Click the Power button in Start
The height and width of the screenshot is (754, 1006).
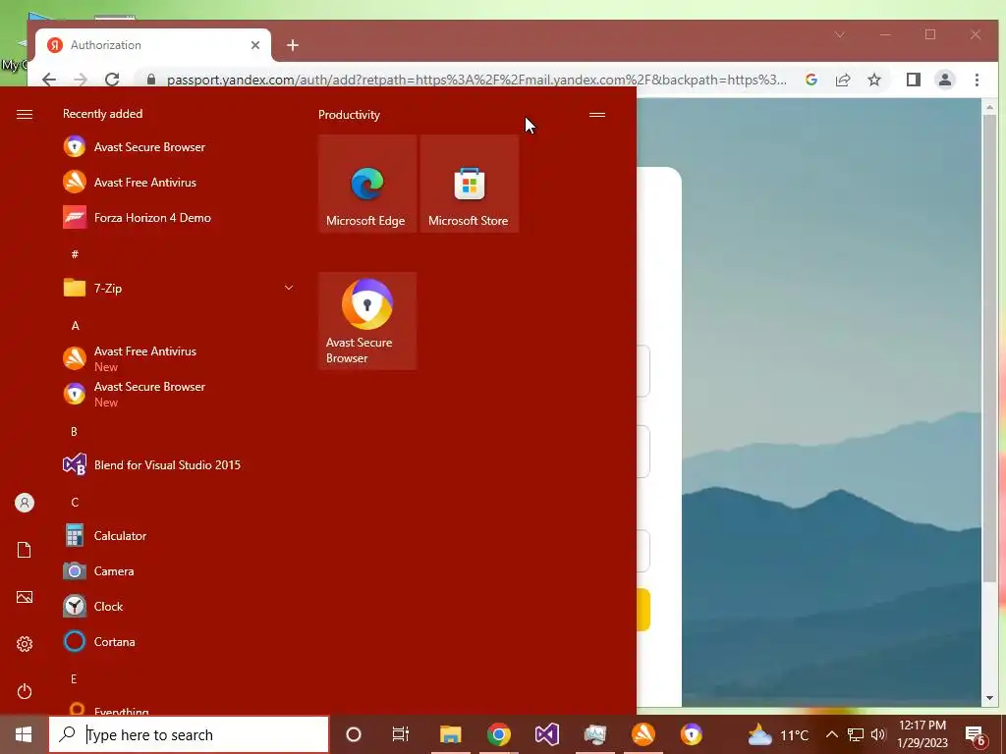pyautogui.click(x=25, y=691)
